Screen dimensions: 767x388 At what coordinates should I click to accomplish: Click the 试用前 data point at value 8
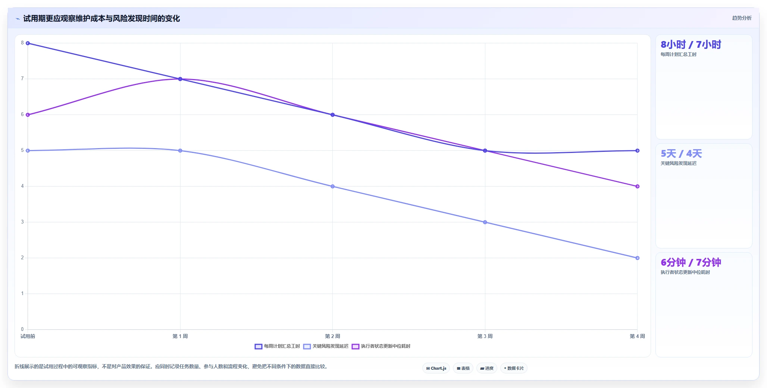pos(28,43)
